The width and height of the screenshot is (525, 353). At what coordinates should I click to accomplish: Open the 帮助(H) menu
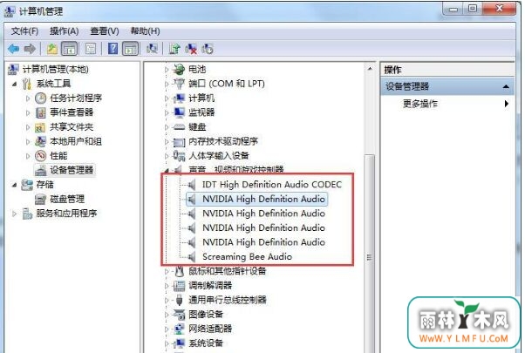coord(145,31)
